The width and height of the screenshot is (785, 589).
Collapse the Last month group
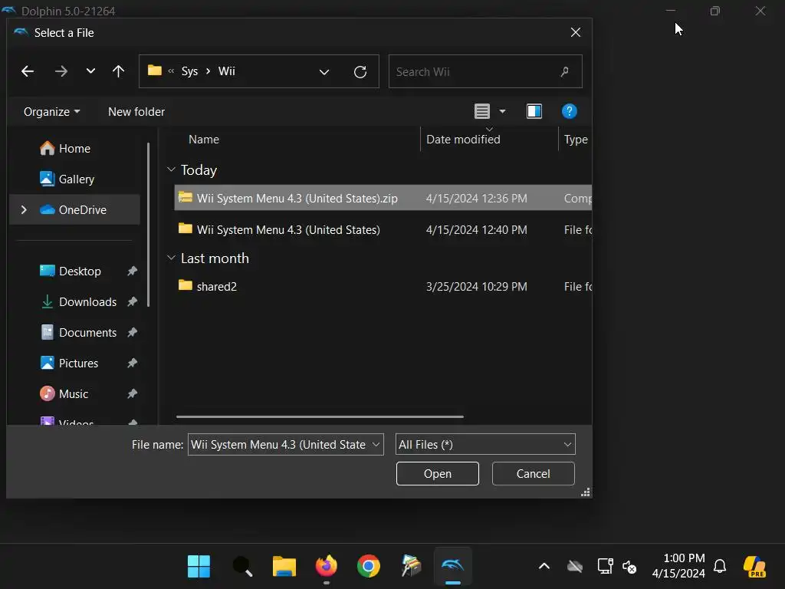(x=171, y=258)
